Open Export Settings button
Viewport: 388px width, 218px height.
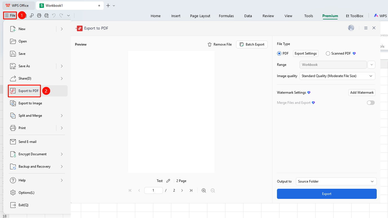pos(306,53)
